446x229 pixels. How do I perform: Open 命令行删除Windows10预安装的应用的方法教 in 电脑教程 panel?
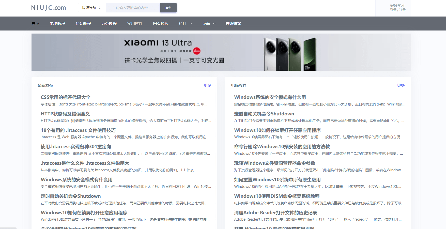click(282, 147)
